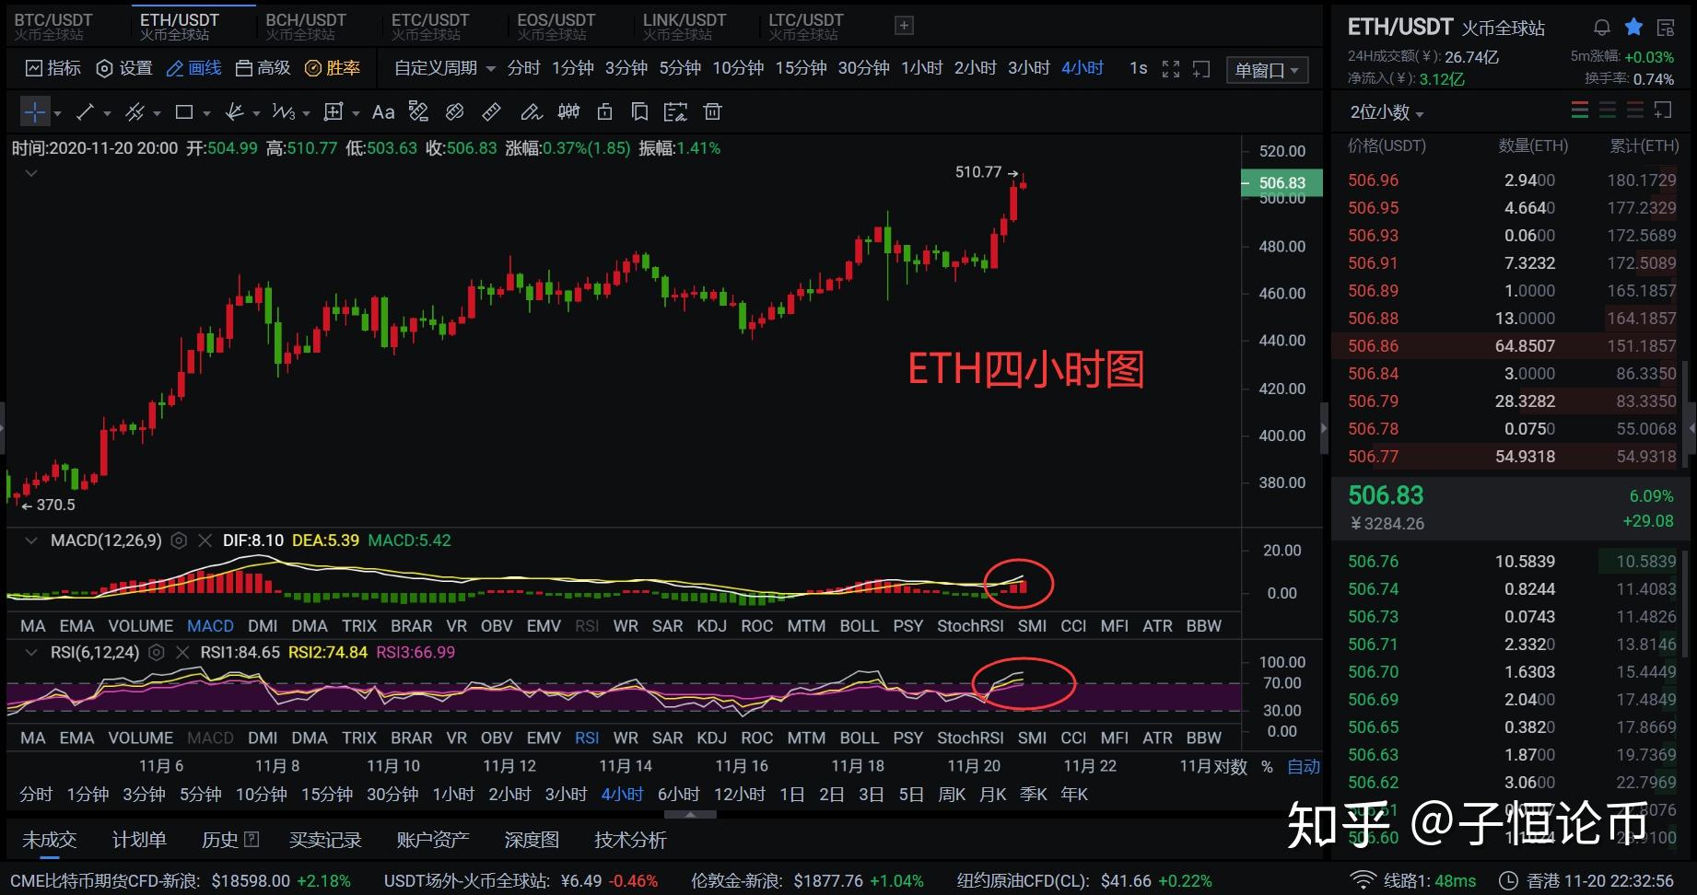Switch to the LINK/USDT tab
Viewport: 1697px width, 895px height.
pos(685,26)
